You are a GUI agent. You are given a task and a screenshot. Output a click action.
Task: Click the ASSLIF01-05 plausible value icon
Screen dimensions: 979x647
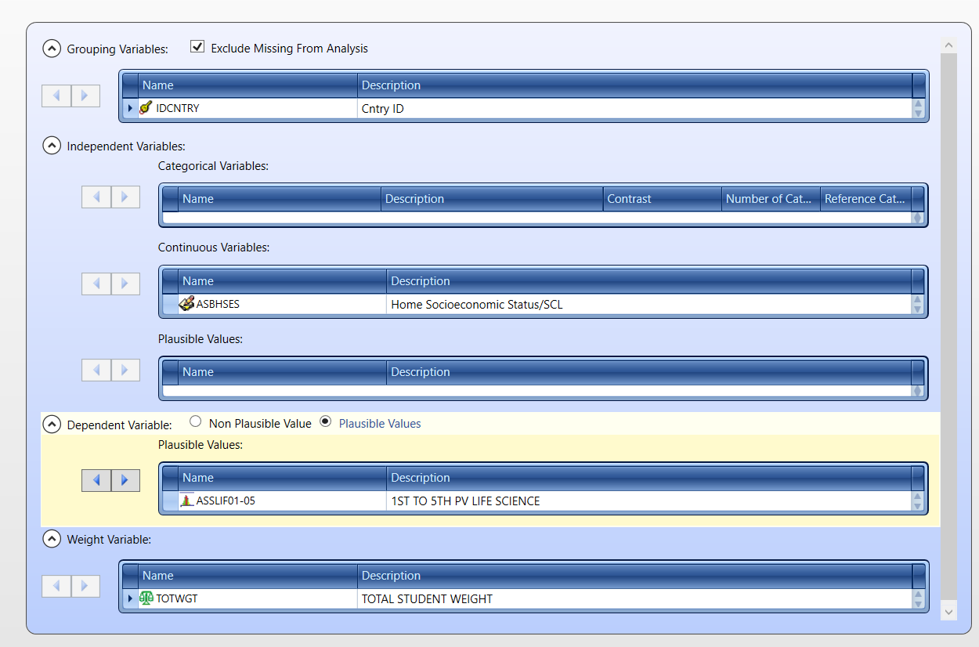[186, 501]
